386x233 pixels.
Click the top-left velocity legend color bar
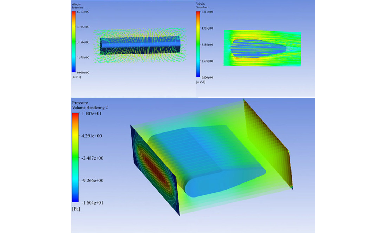pos(73,42)
